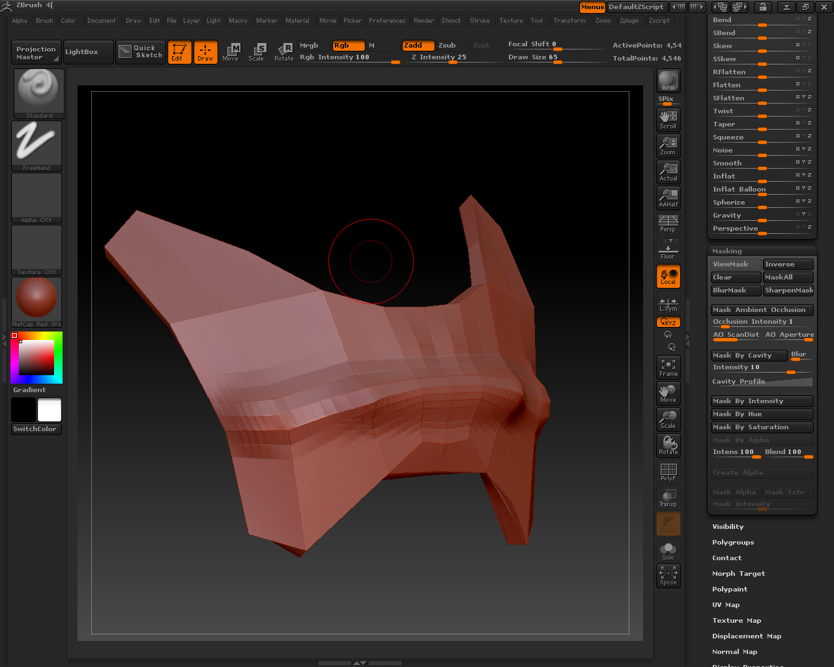Collapse the Masking subpalette
This screenshot has height=667, width=834.
pos(727,251)
